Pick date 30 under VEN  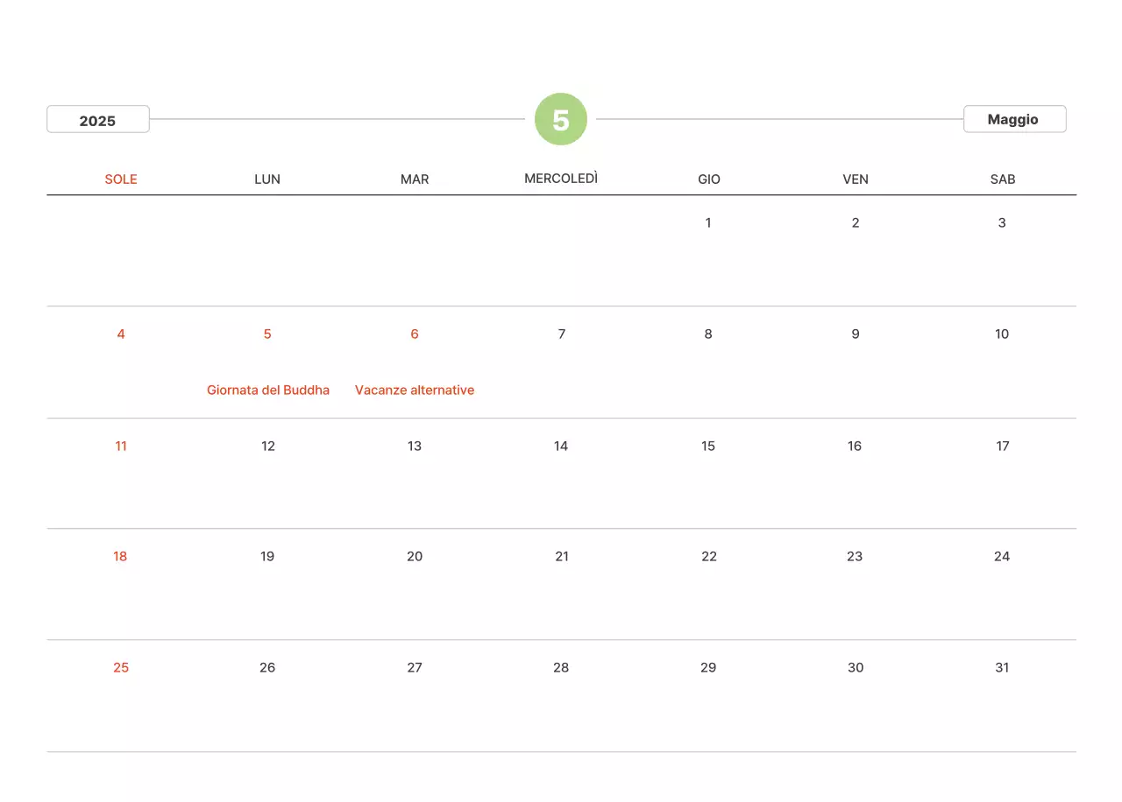(x=856, y=667)
